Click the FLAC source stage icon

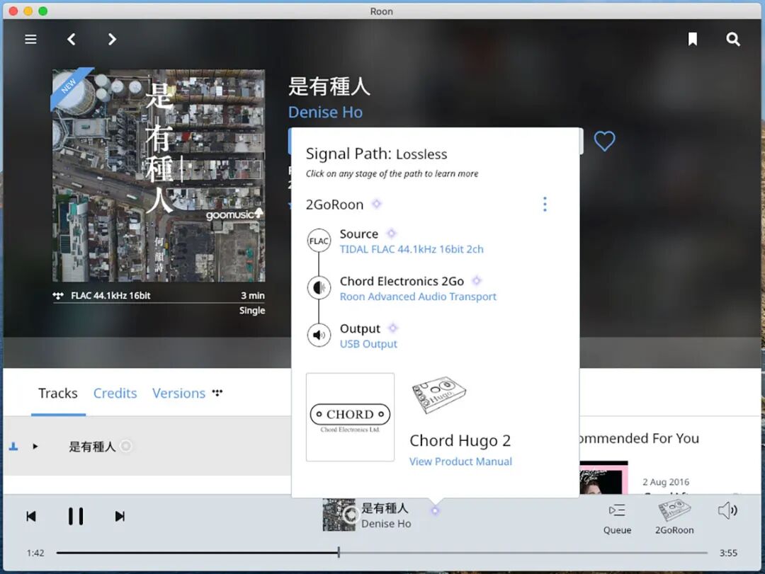(319, 241)
